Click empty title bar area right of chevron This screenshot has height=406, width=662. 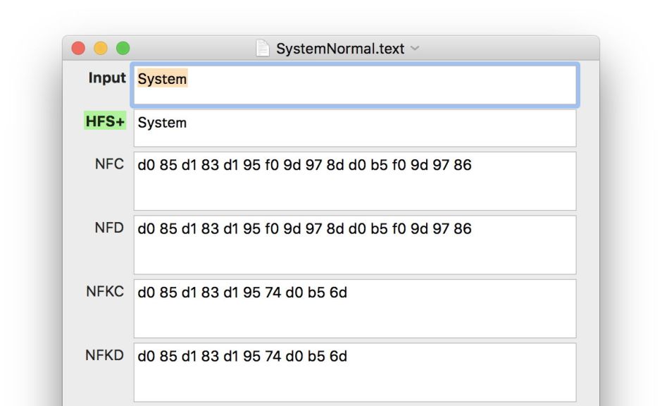pyautogui.click(x=507, y=49)
